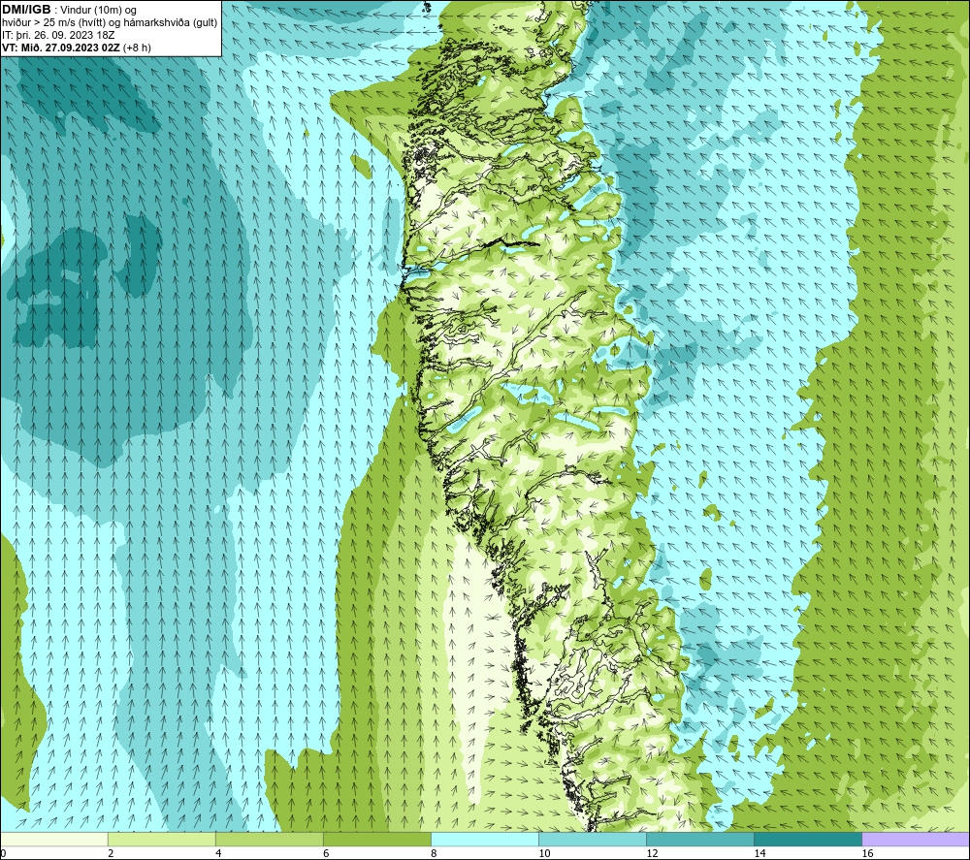Select the 10–12 m/s teal legend swatch

click(x=593, y=839)
